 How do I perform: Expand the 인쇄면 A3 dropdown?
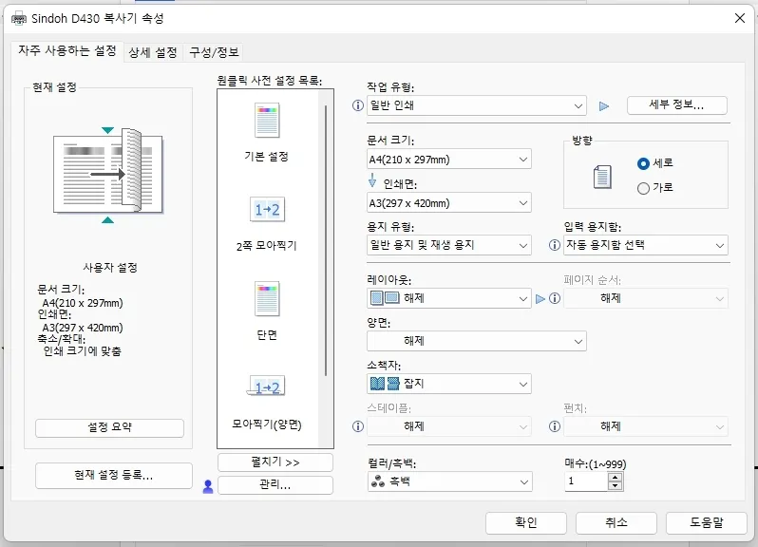tap(449, 203)
